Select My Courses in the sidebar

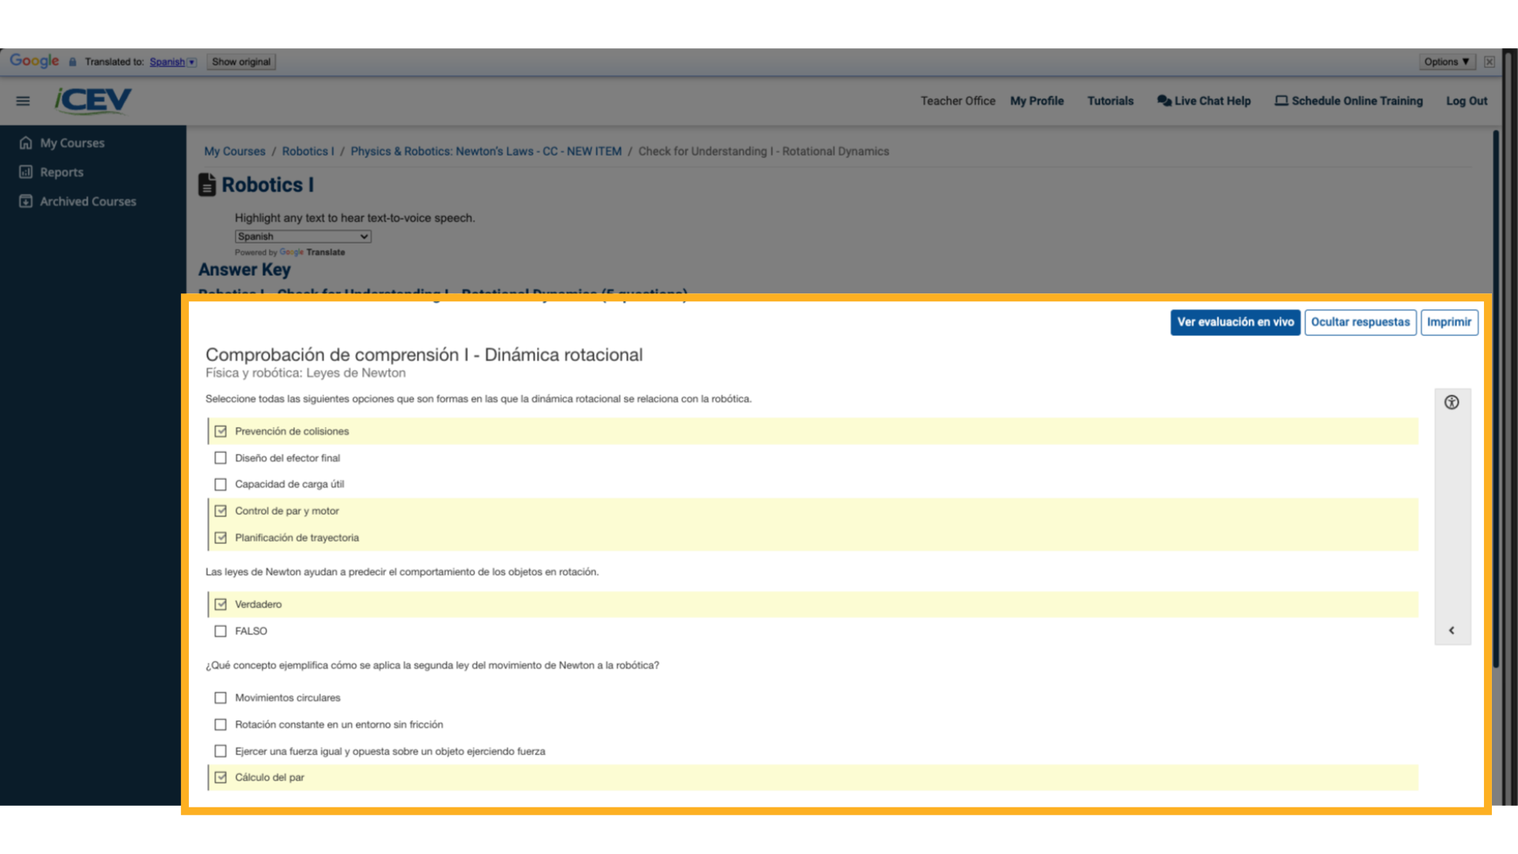coord(72,143)
